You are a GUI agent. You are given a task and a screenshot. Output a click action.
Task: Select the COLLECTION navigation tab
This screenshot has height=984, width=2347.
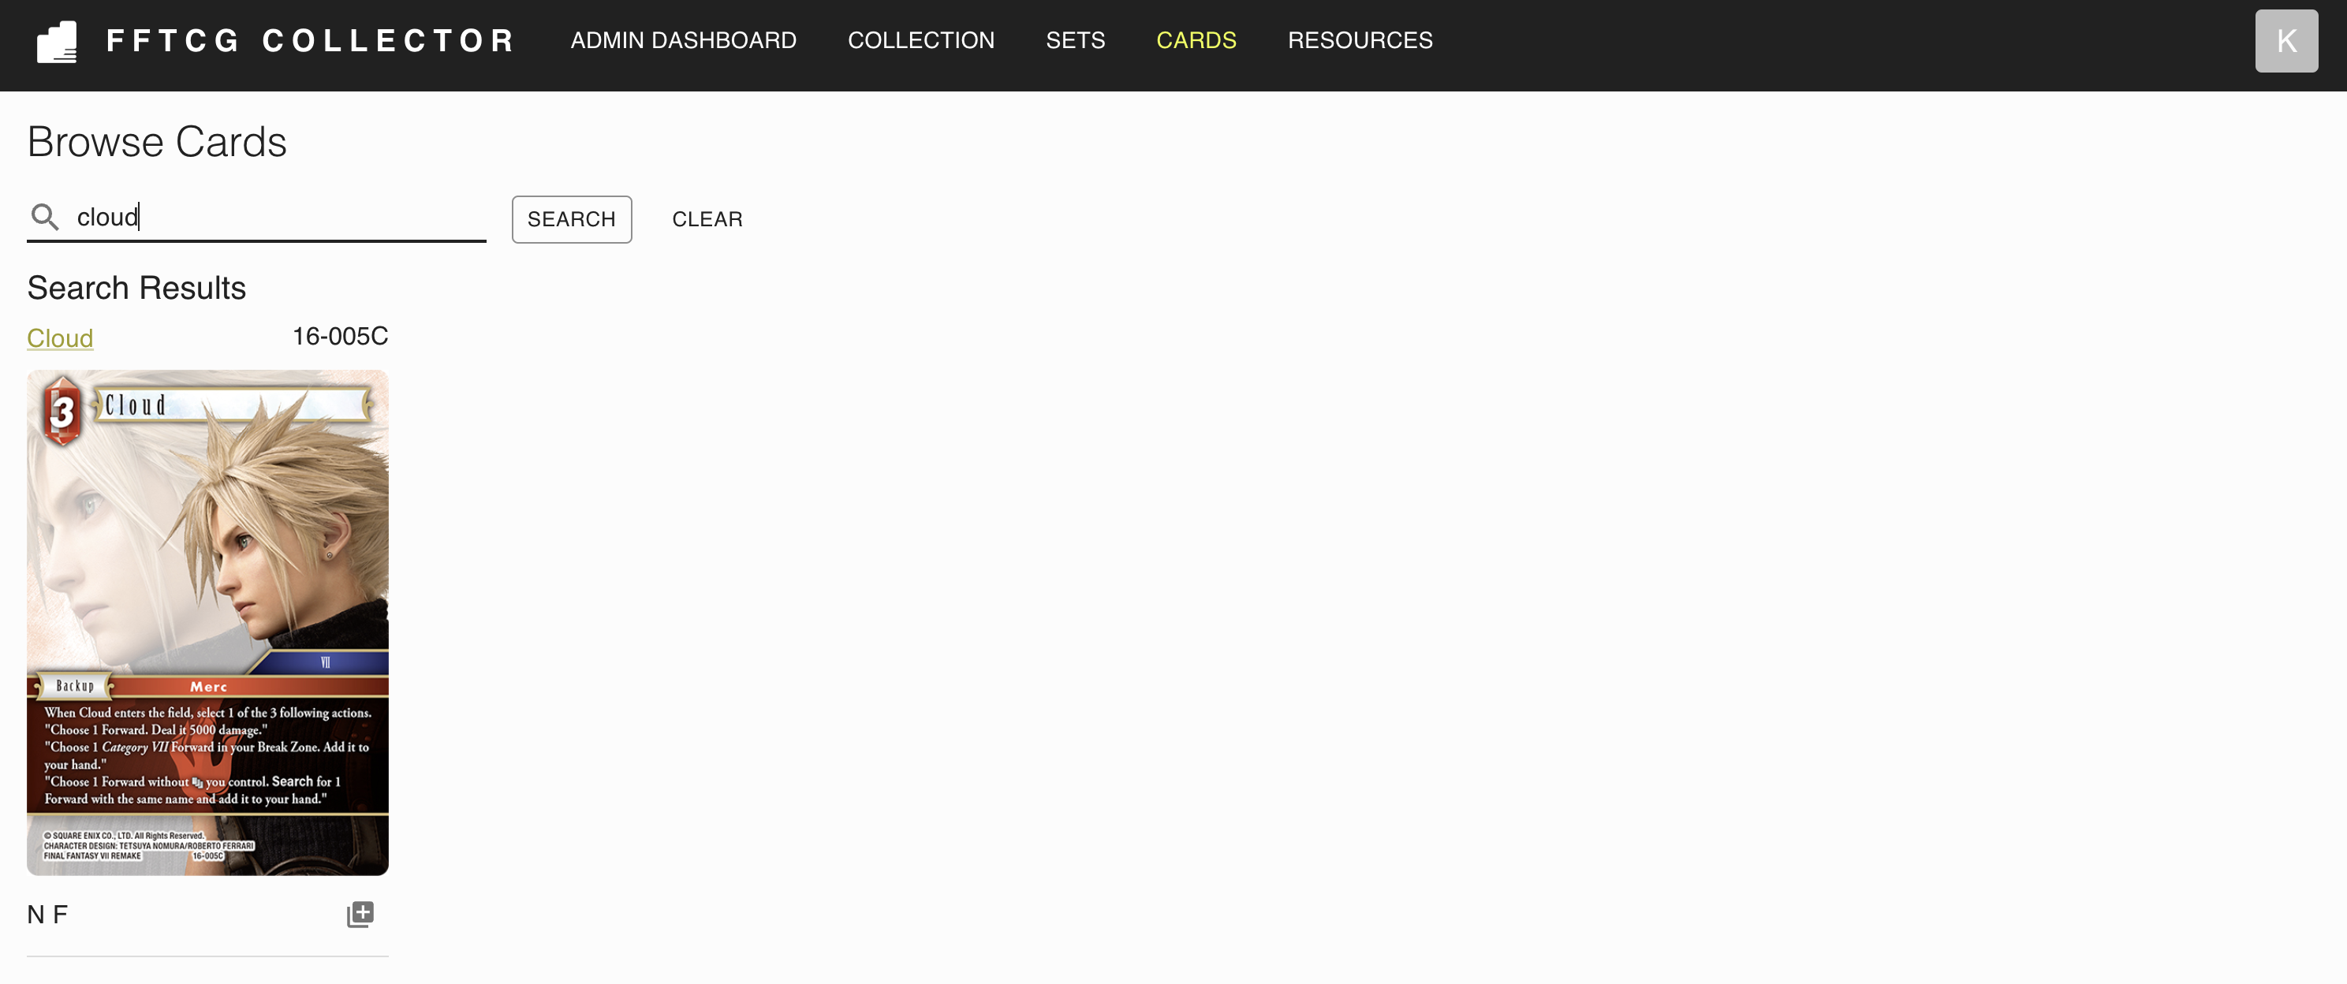[x=920, y=40]
